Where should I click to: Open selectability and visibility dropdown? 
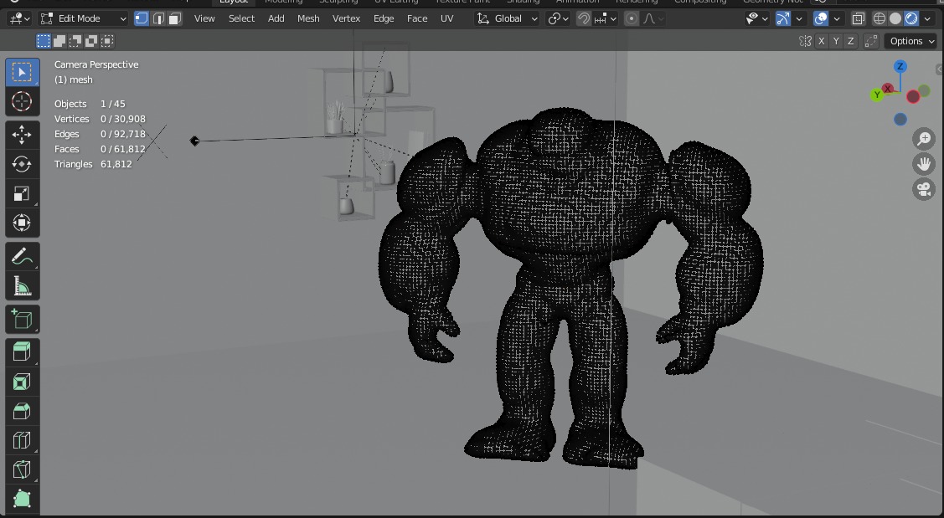click(756, 18)
